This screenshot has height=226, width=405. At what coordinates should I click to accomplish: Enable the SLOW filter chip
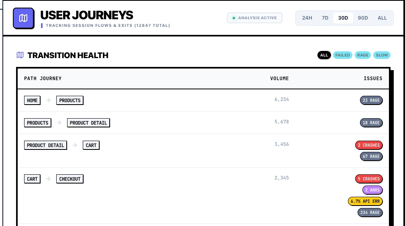[382, 55]
